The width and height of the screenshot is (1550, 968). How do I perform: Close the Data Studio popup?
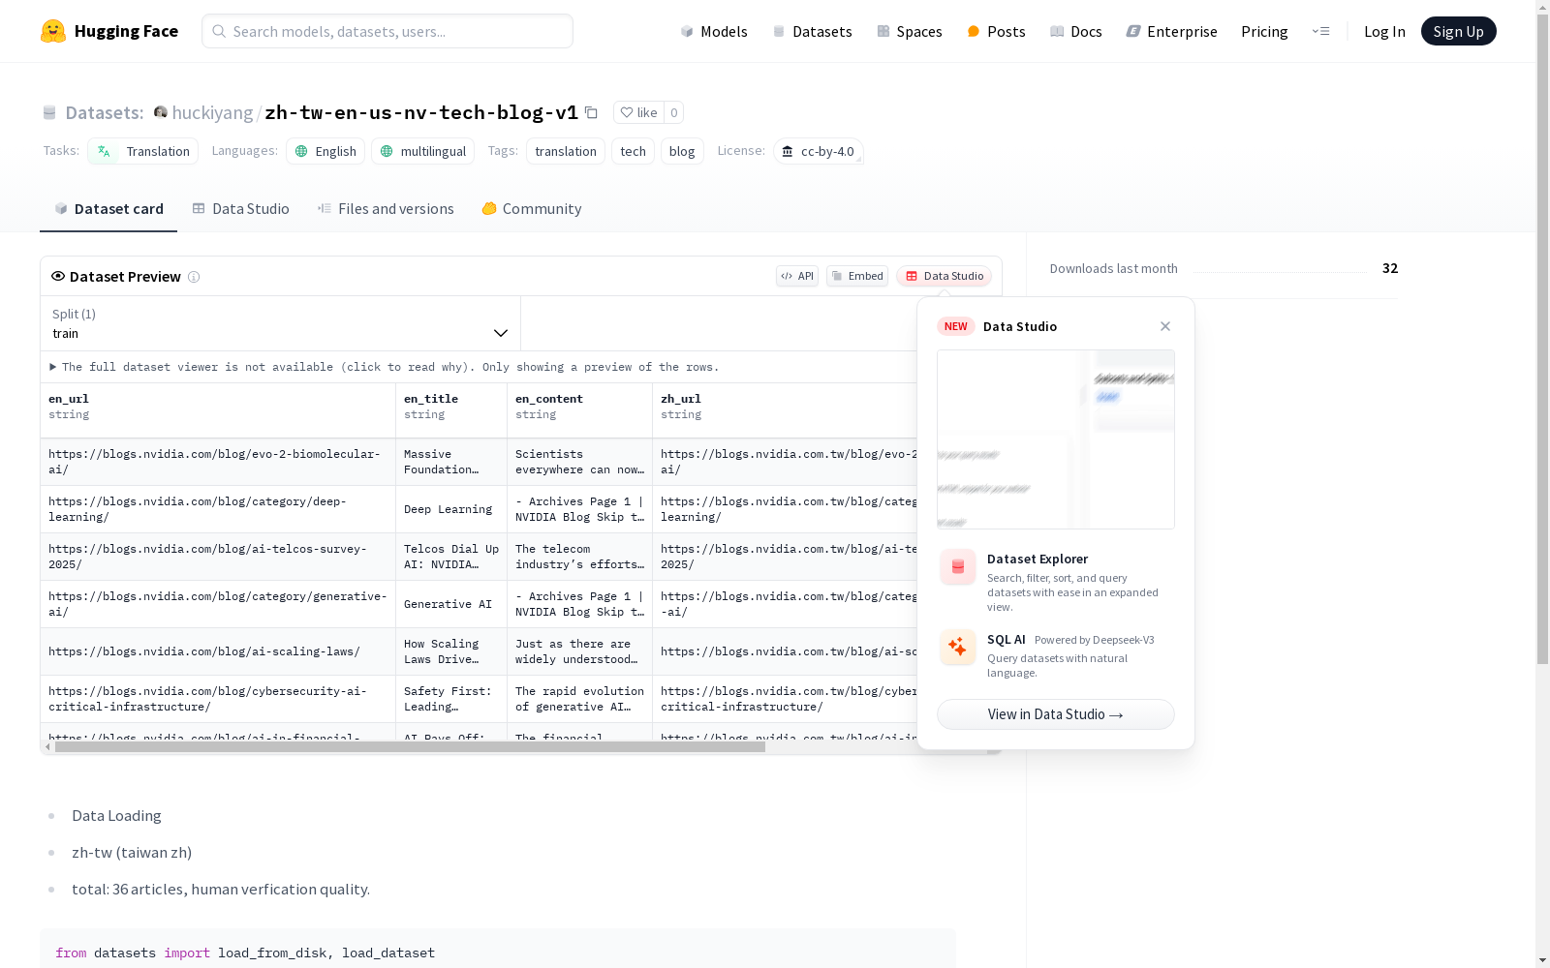pyautogui.click(x=1165, y=326)
